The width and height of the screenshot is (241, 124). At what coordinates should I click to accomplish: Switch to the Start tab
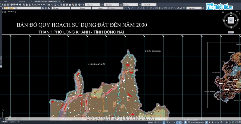(5, 1)
